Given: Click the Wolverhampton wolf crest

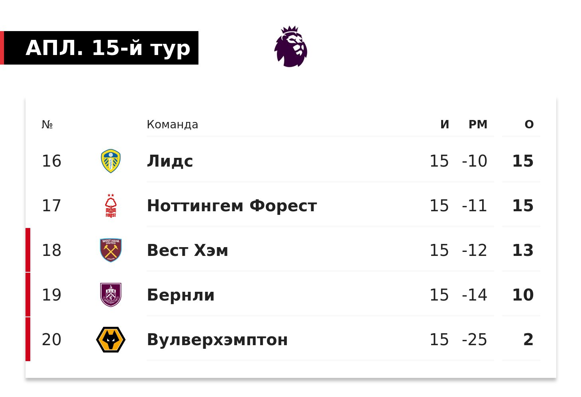Looking at the screenshot, I should pos(111,340).
